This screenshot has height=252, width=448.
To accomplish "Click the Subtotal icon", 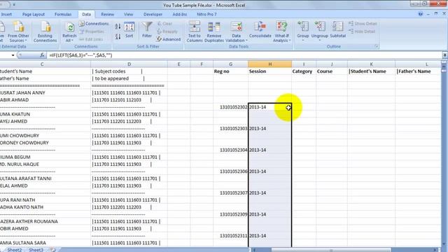I will point(337,30).
